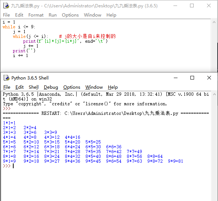Open Window menu in editor window
Viewport: 218px width, 201px height.
pos(92,15)
